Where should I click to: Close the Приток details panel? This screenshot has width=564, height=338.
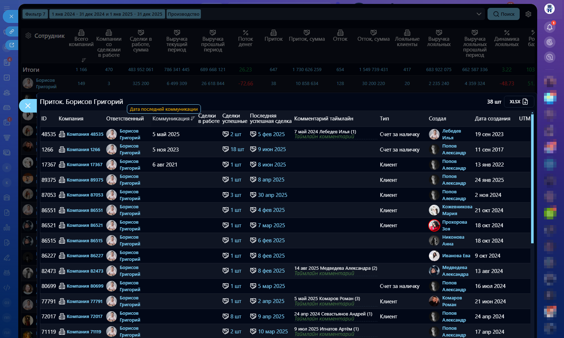28,106
